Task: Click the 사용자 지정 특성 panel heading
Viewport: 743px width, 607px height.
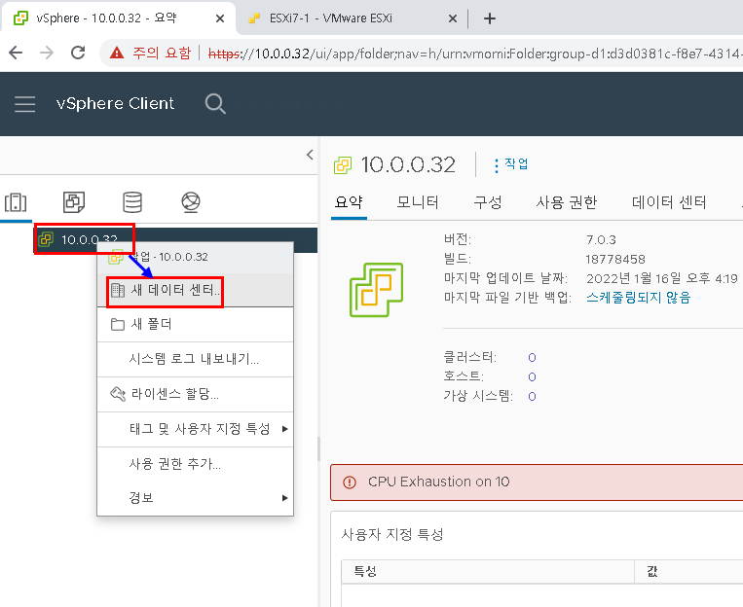Action: tap(392, 535)
